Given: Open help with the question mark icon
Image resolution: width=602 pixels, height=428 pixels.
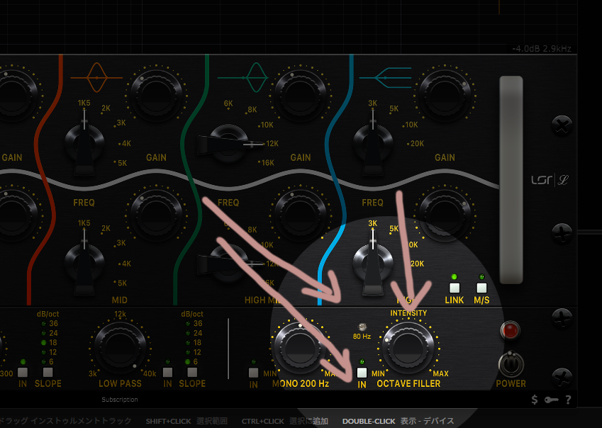Looking at the screenshot, I should 568,400.
